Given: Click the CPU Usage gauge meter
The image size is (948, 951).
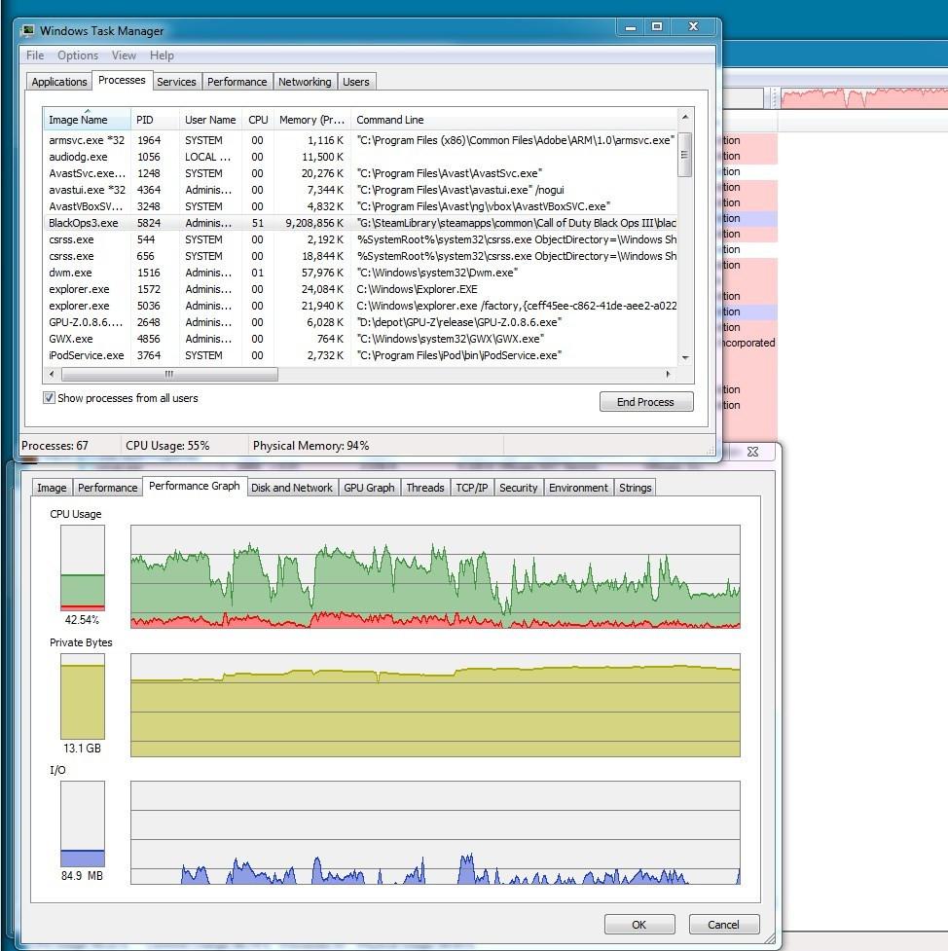Looking at the screenshot, I should (83, 568).
